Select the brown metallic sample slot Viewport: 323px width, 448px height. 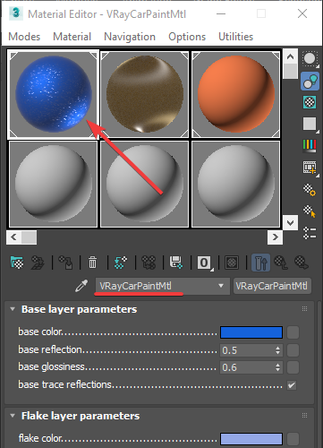pos(145,94)
